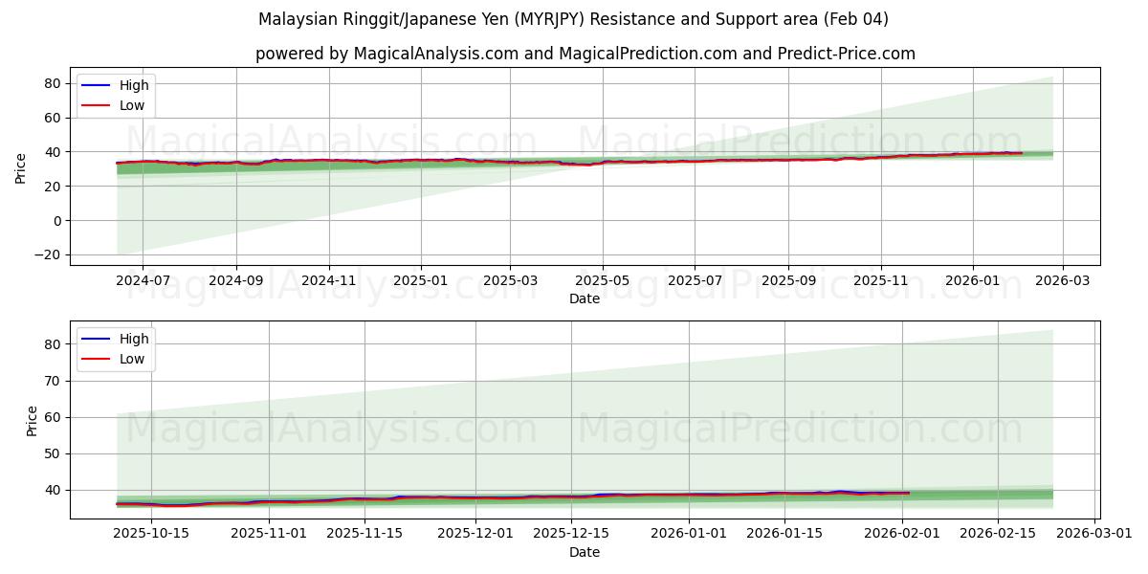Screen dimensions: 1148x574
Task: Click the 2025-01 date tick label
Action: [x=421, y=278]
